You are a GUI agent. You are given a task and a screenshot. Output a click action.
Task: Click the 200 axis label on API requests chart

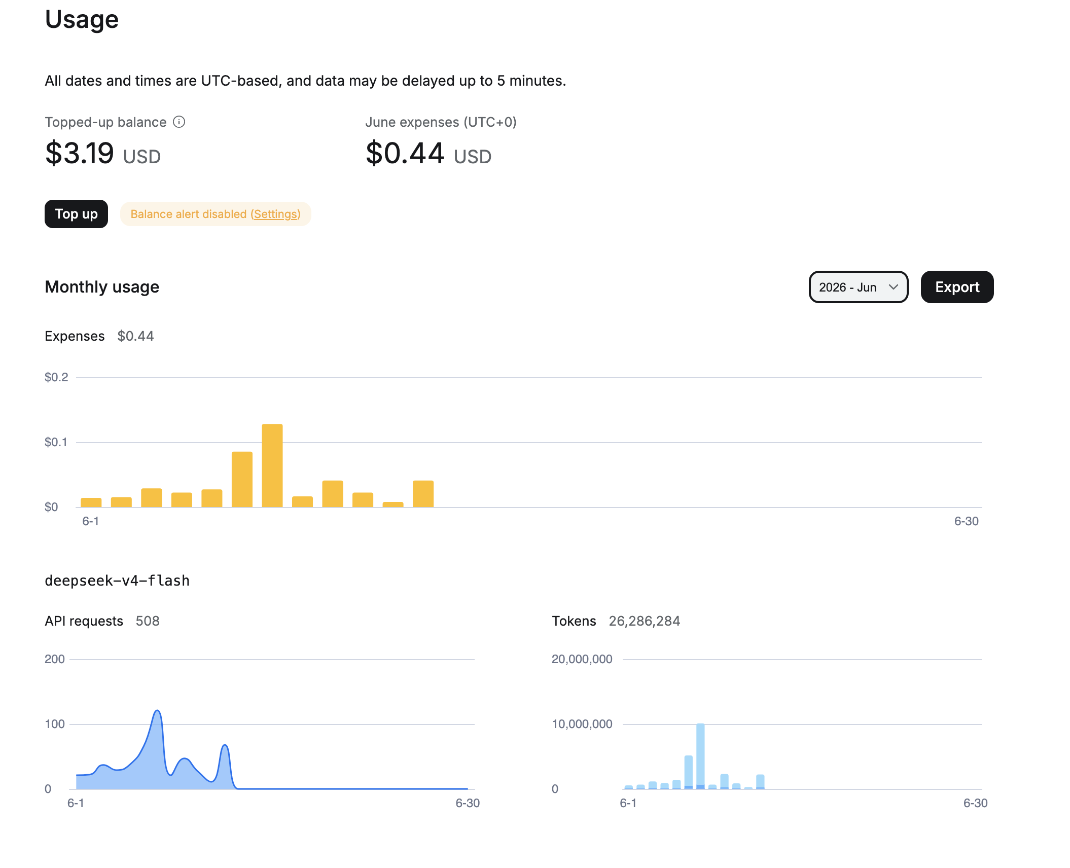pyautogui.click(x=55, y=659)
